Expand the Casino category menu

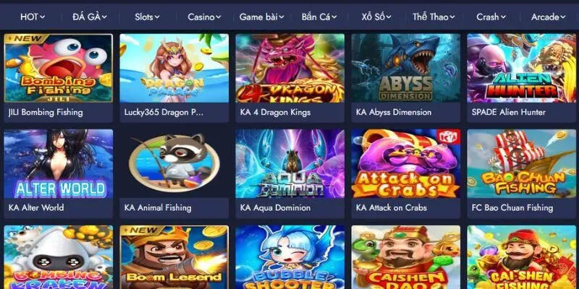coord(204,17)
